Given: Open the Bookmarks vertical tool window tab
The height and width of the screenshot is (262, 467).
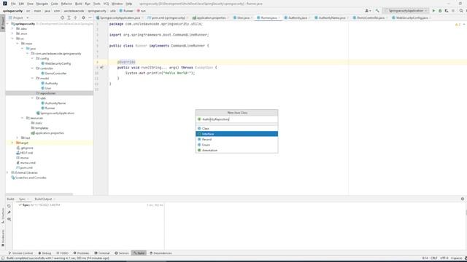Looking at the screenshot, I should click(3, 238).
